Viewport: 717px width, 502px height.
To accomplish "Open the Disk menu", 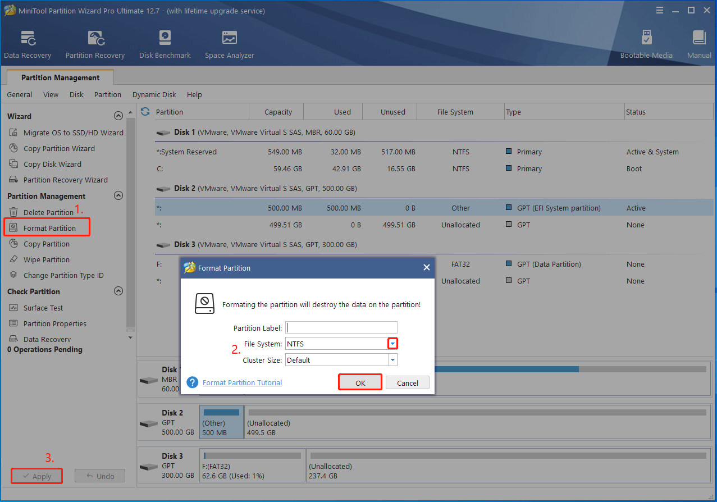I will [76, 94].
